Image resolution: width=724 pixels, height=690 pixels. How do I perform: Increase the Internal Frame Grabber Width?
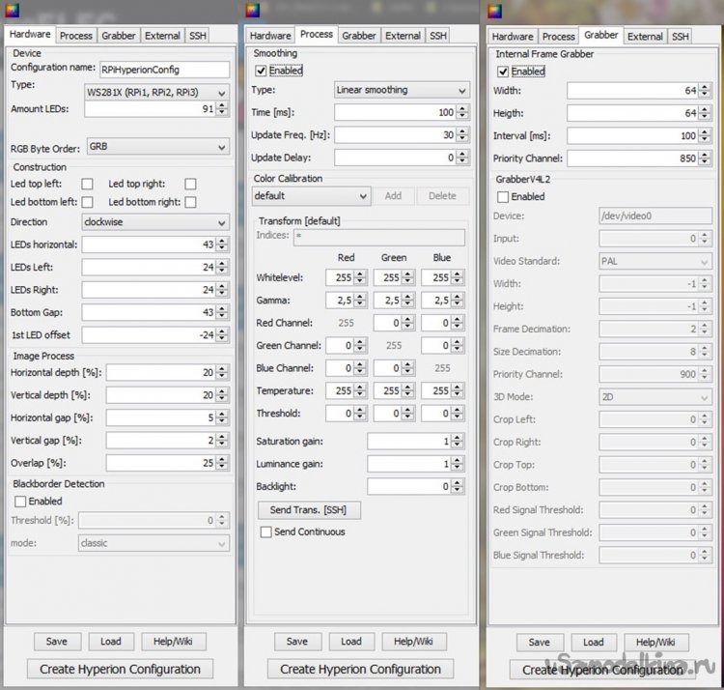pyautogui.click(x=704, y=87)
